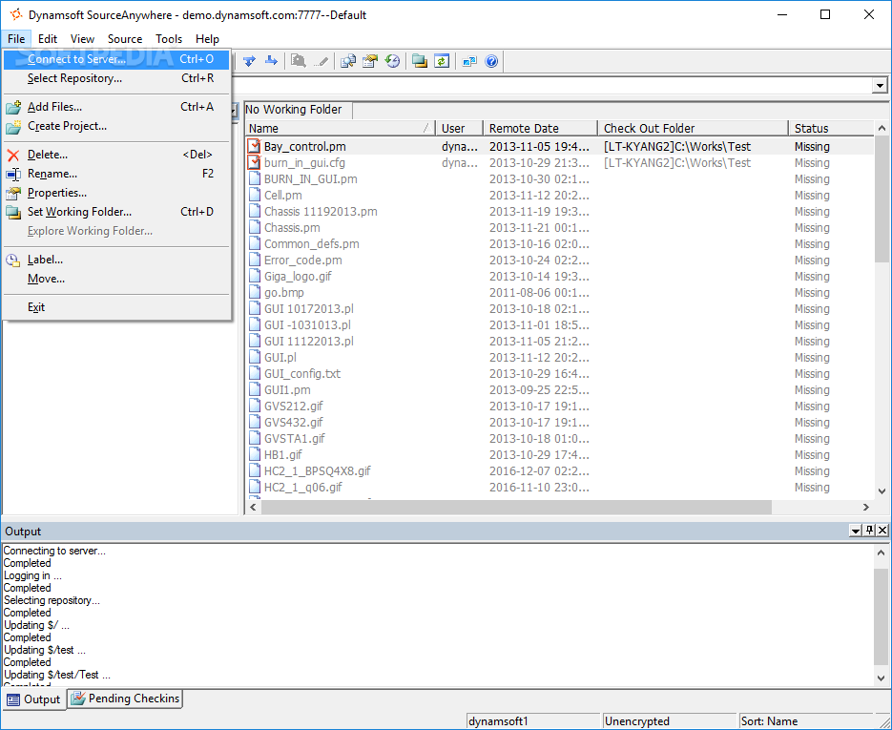
Task: Click the file icon next to BURN_IN_GUI.pm
Action: tap(255, 178)
